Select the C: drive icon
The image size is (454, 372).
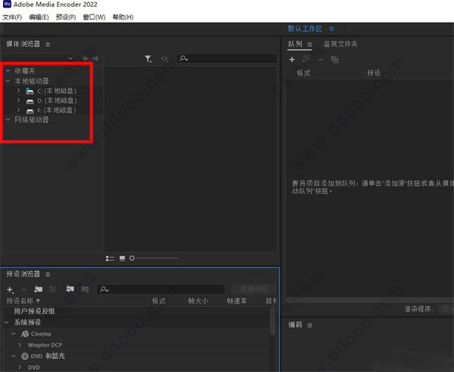(30, 91)
